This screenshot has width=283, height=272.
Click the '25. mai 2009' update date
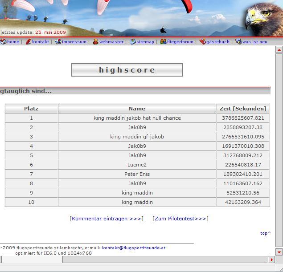tap(50, 32)
